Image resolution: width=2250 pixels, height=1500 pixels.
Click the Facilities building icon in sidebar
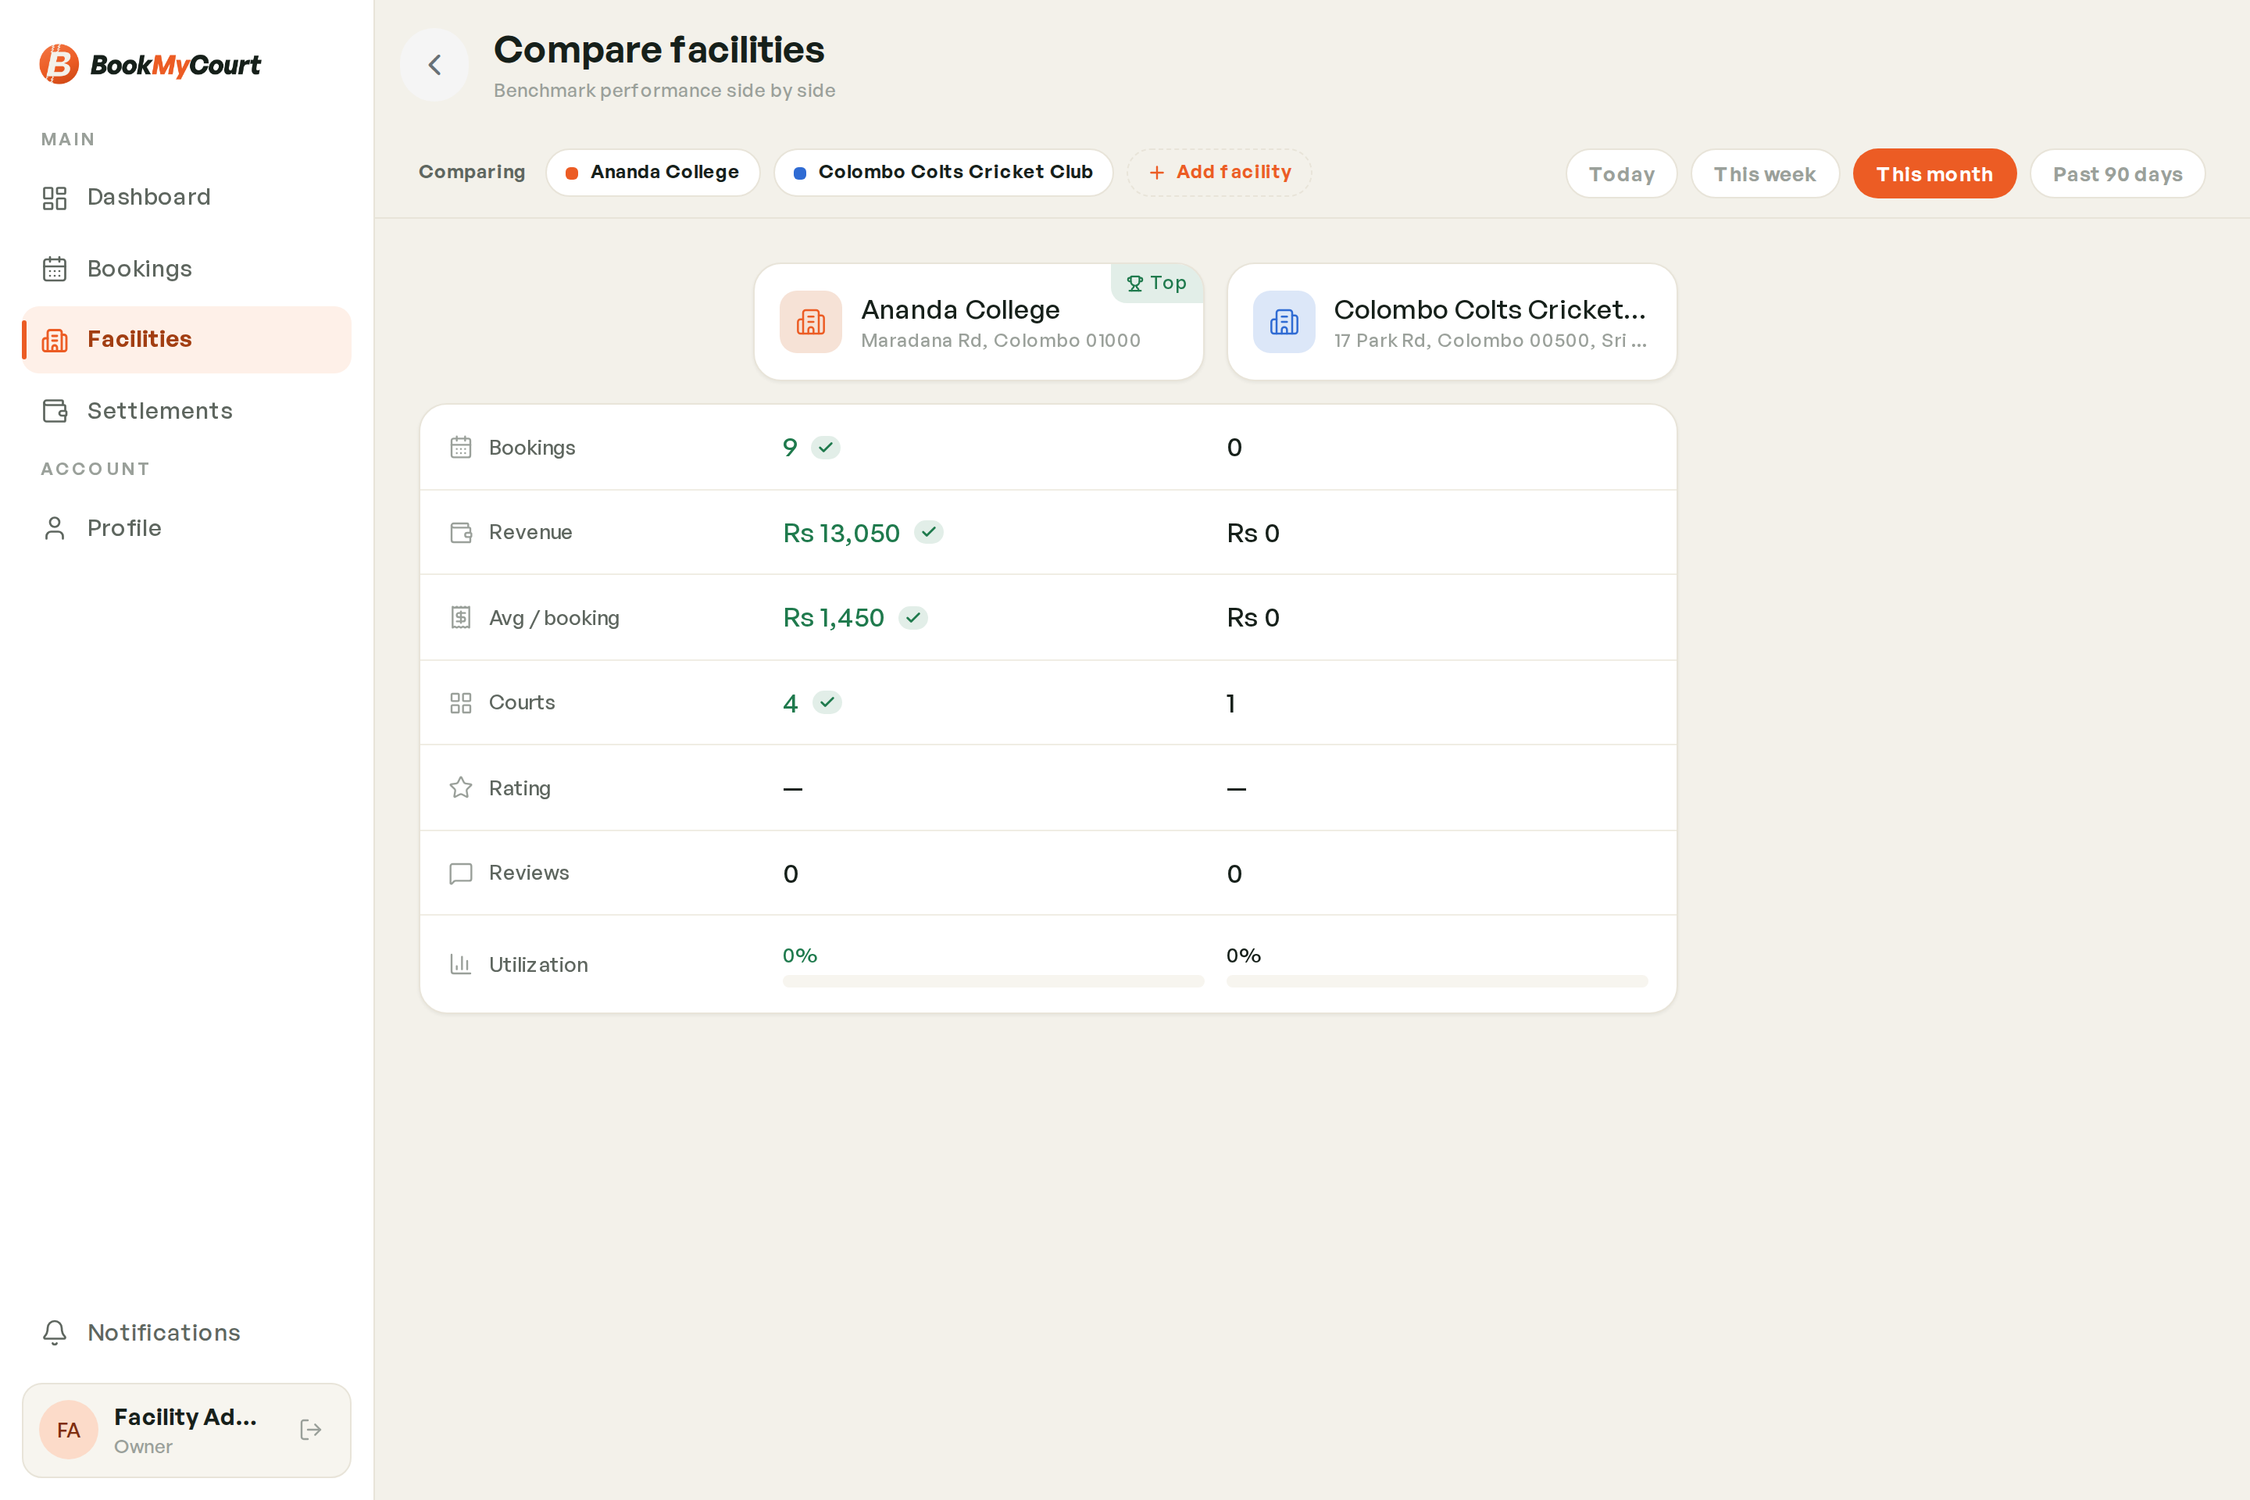(x=55, y=340)
